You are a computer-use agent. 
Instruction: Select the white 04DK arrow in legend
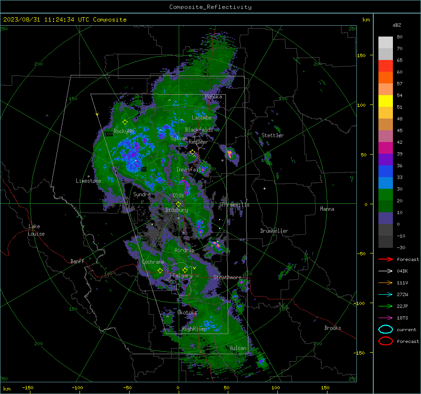click(x=385, y=271)
